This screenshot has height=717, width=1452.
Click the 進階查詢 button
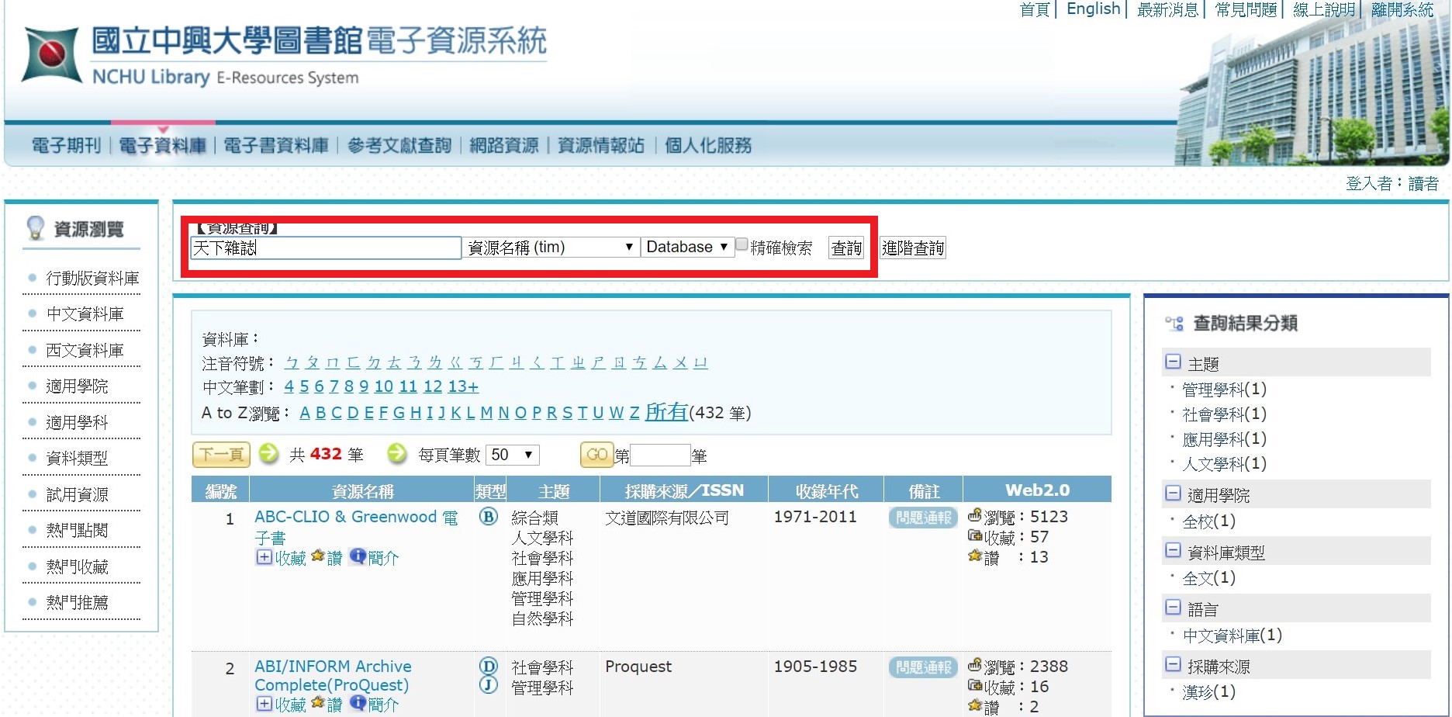click(x=913, y=248)
